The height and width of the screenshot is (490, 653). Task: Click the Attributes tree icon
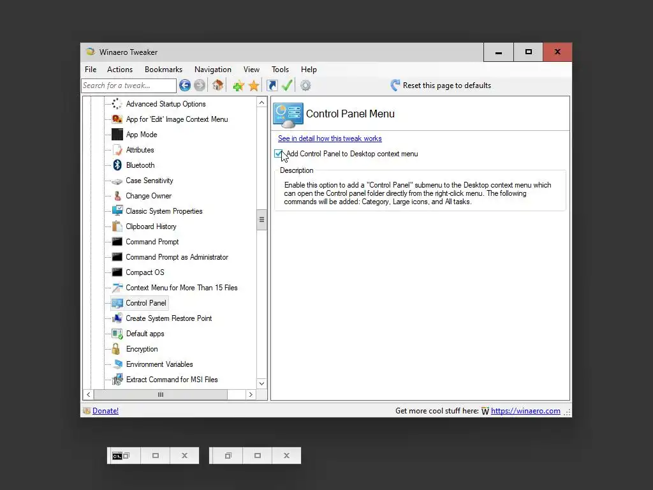pyautogui.click(x=117, y=149)
